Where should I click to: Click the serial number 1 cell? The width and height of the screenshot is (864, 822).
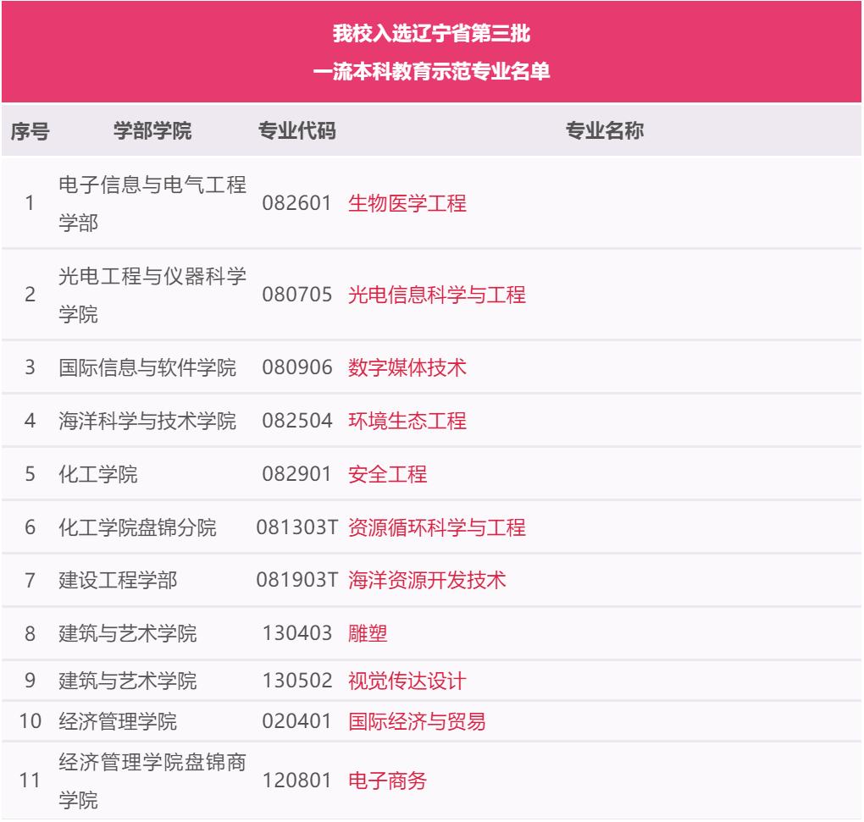click(30, 203)
